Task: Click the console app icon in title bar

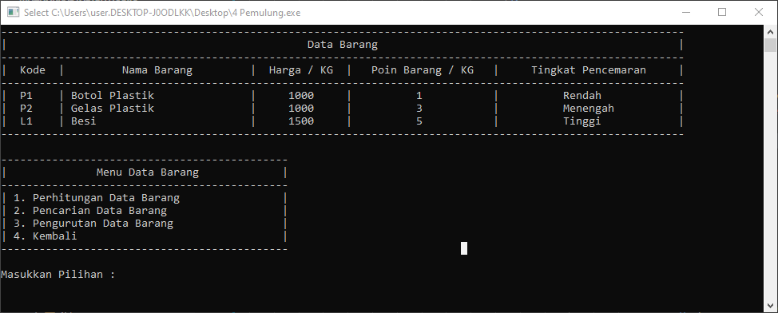Action: point(13,13)
